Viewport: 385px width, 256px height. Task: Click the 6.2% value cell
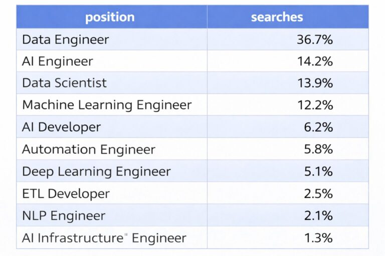(x=318, y=127)
